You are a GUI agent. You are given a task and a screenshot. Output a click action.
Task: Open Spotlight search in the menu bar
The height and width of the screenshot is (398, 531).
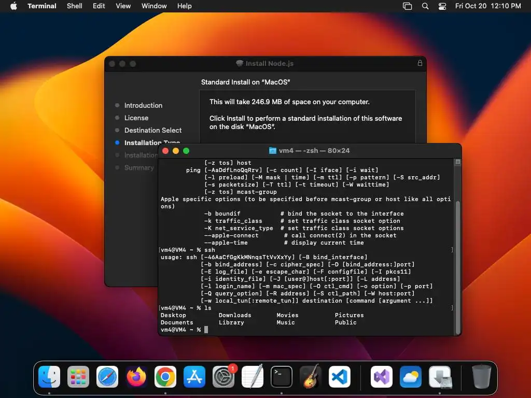(x=425, y=6)
